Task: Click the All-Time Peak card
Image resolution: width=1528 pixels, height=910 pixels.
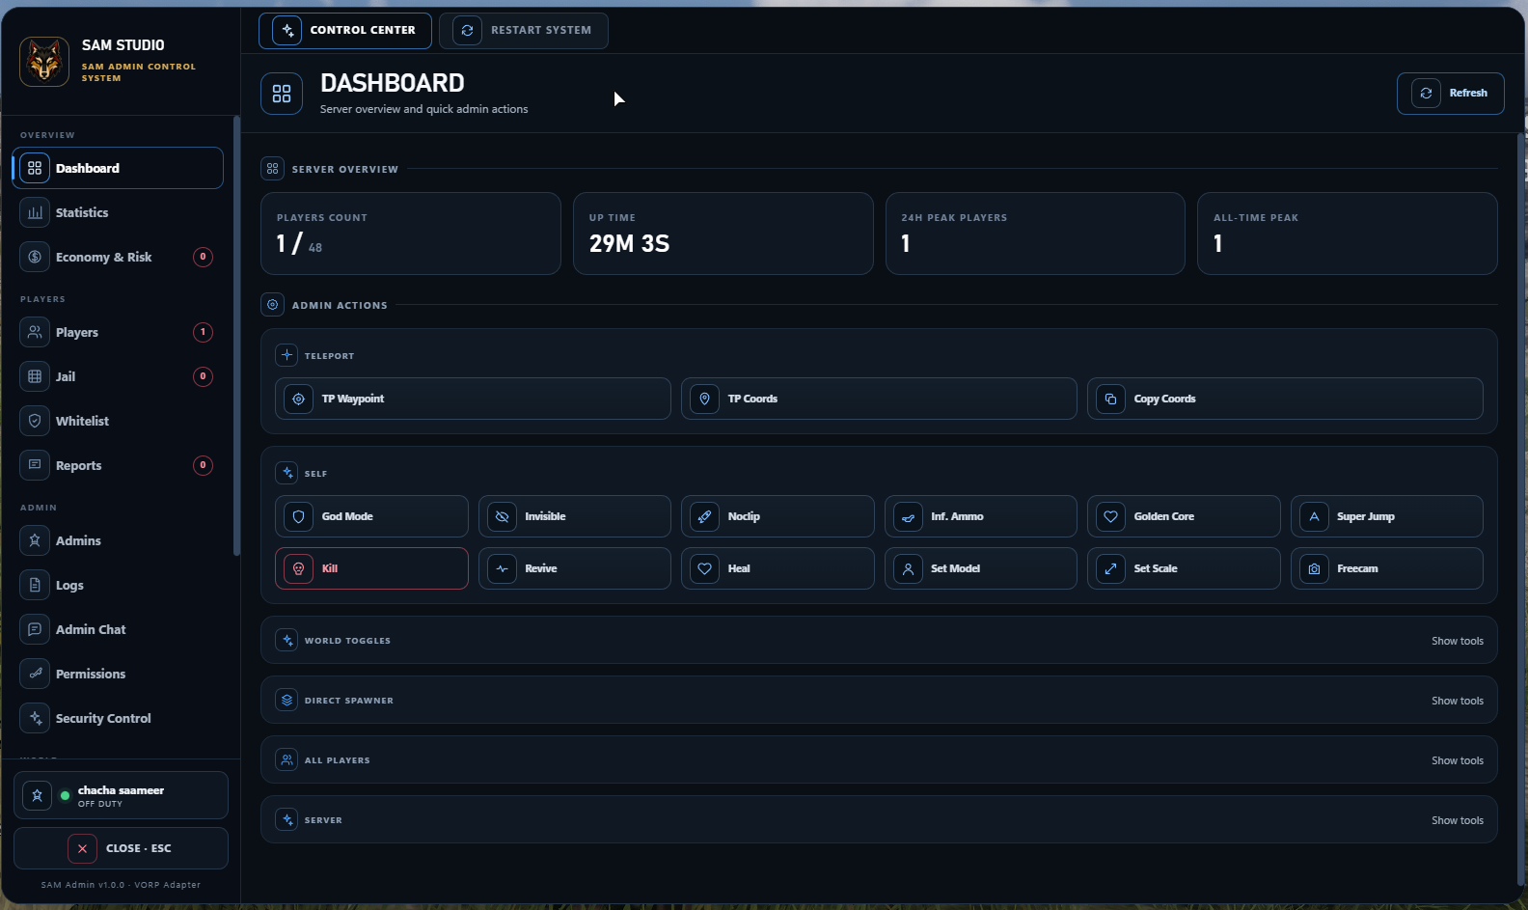Action: (1348, 234)
